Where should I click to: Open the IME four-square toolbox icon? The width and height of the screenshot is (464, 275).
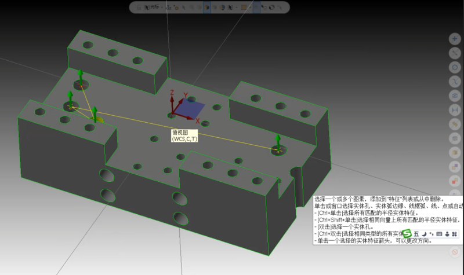(455, 234)
